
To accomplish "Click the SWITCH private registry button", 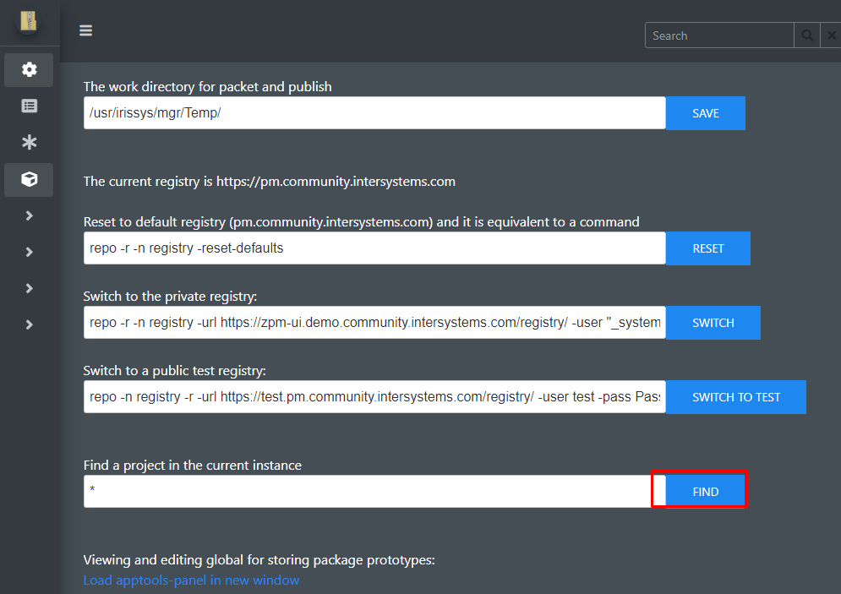I will [x=713, y=323].
